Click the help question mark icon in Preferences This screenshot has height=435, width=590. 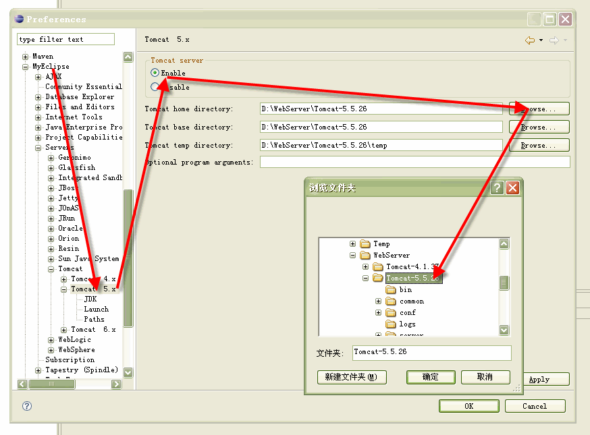pos(27,406)
